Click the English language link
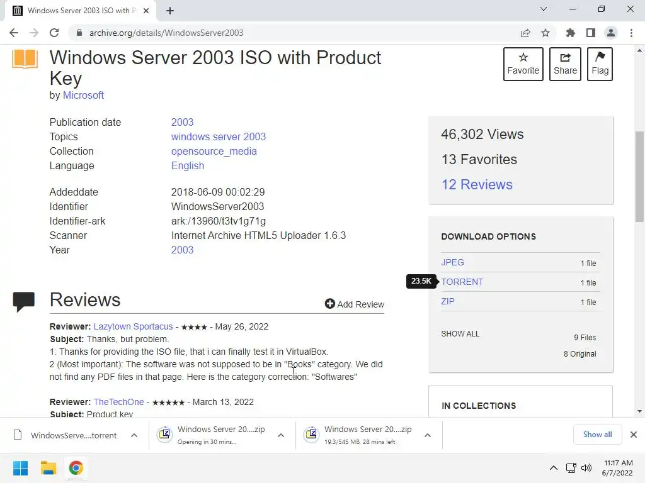Screen dimensions: 645x483 click(188, 165)
